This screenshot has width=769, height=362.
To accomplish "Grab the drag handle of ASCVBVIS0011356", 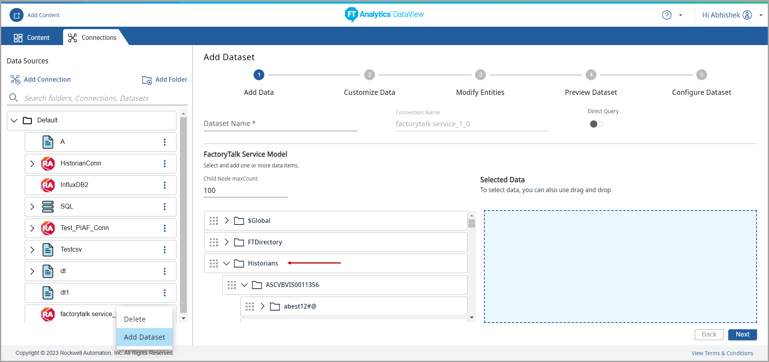I will 232,285.
